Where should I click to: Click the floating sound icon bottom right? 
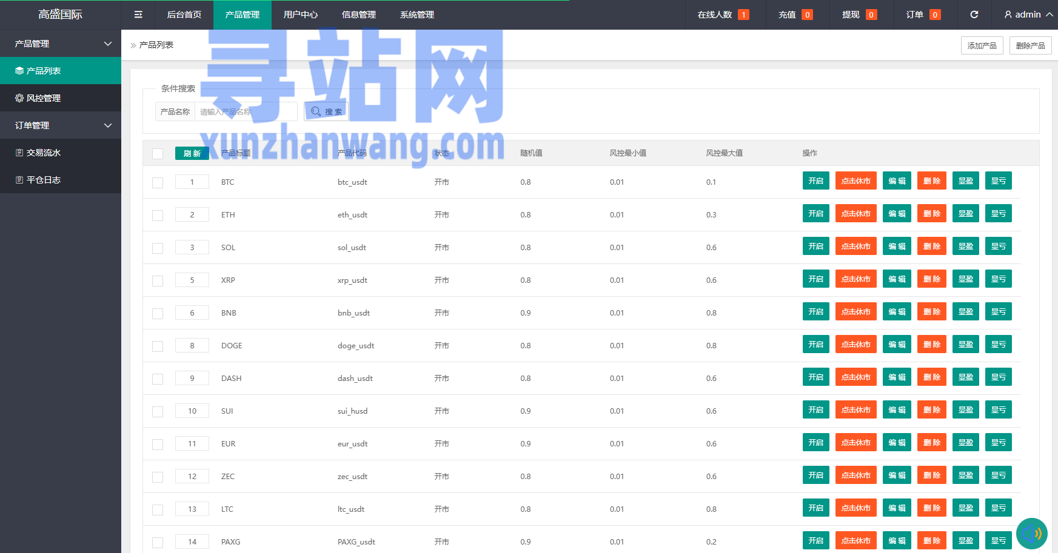click(x=1031, y=534)
